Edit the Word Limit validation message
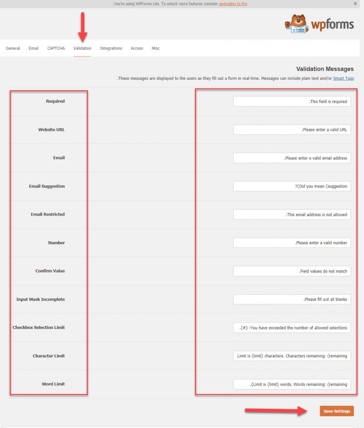This screenshot has height=428, width=364. point(292,384)
